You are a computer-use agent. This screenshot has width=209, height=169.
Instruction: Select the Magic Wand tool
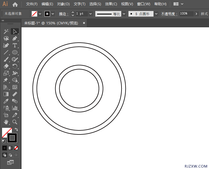click(6, 31)
